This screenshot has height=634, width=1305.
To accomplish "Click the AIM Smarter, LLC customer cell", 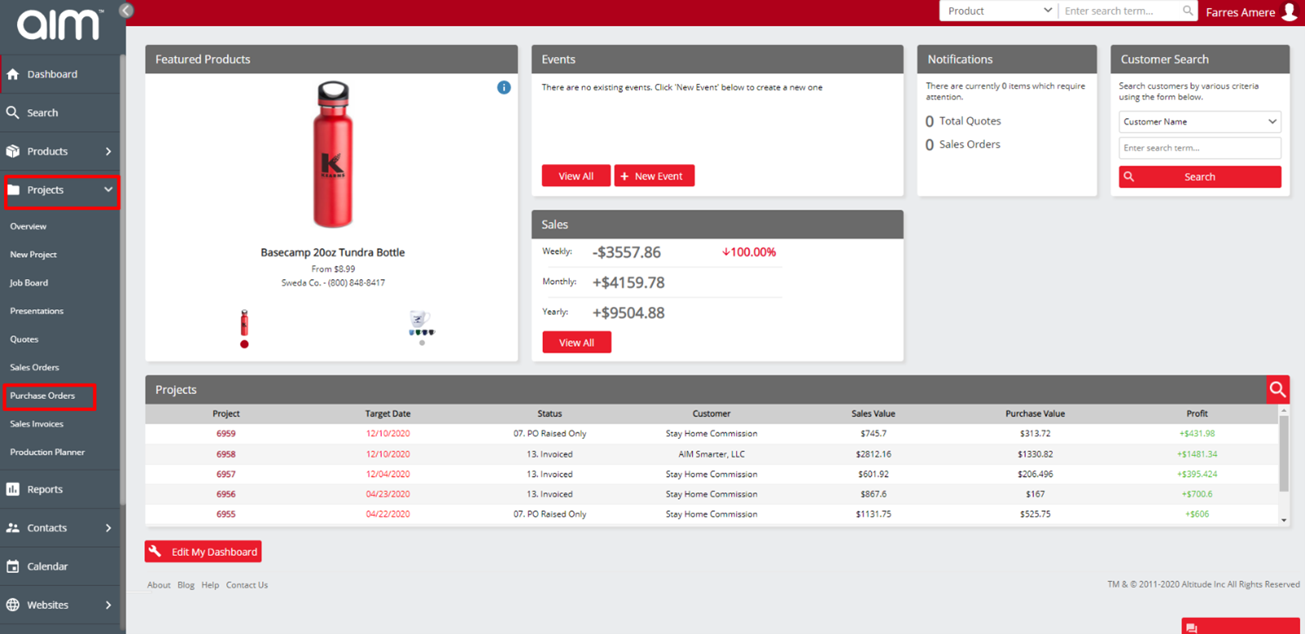I will [712, 454].
